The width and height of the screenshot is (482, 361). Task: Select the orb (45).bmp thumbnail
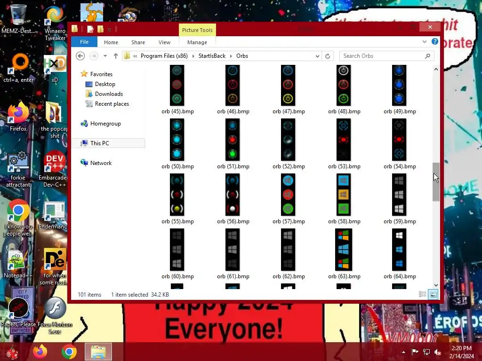point(177,85)
